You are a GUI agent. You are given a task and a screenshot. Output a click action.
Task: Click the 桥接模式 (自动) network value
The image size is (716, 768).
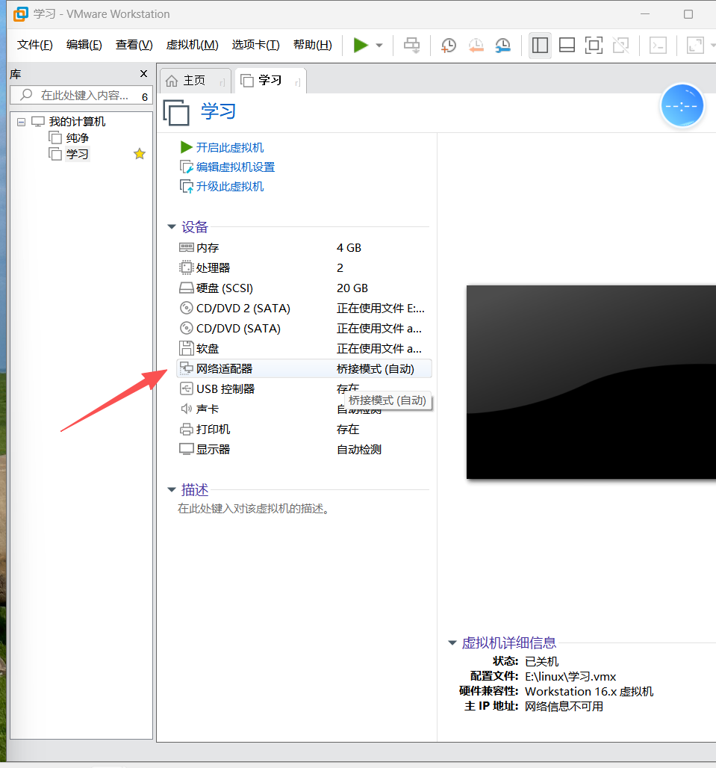click(376, 369)
